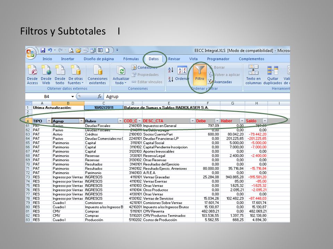Import data with Desde Access
Viewport: 333px width, 249px height.
pos(32,75)
